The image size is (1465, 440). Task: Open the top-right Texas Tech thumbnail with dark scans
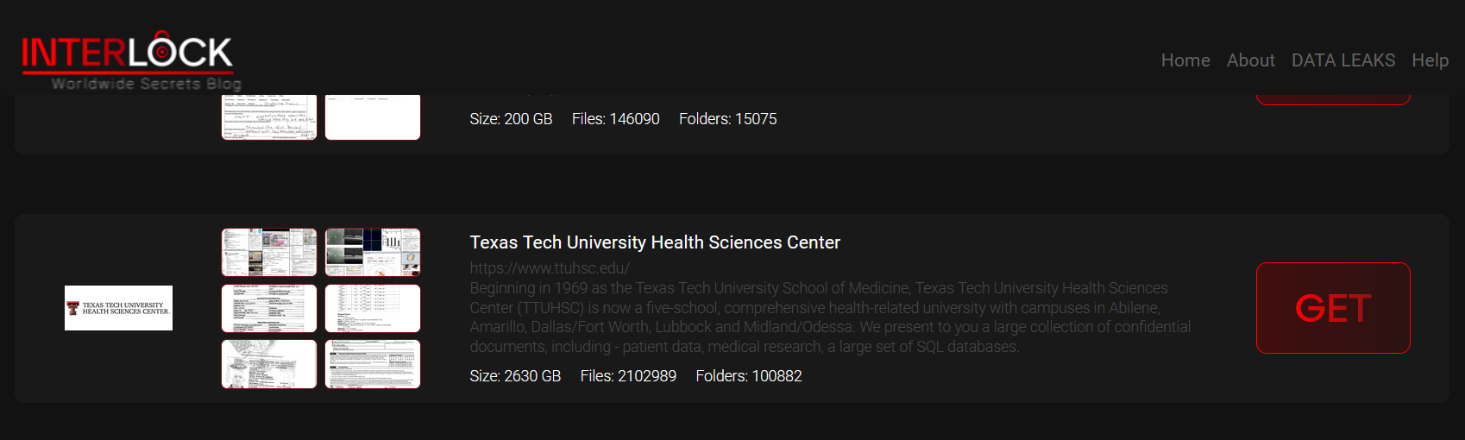[x=373, y=252]
